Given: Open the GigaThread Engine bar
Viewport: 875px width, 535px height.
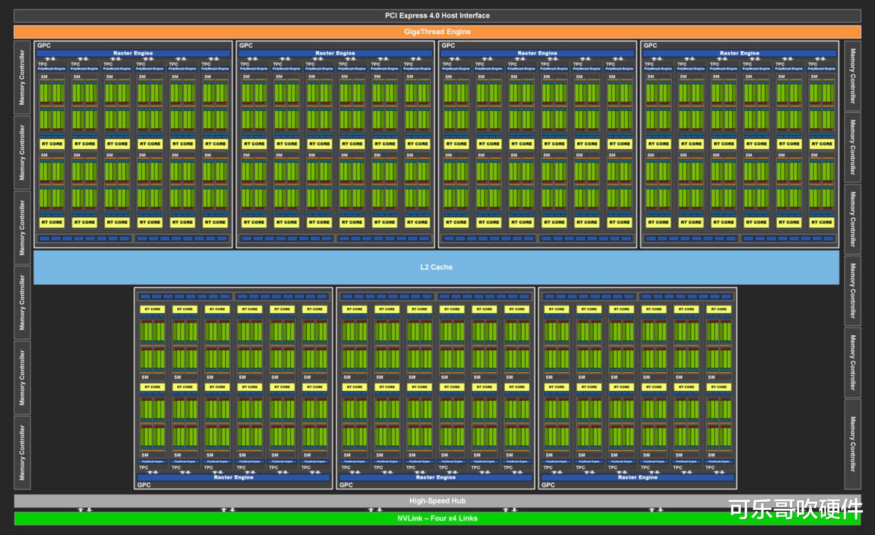Looking at the screenshot, I should [x=437, y=31].
